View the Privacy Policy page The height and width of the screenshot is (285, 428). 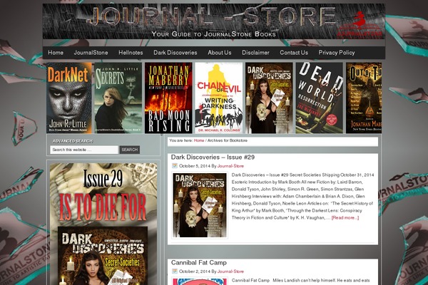point(337,53)
